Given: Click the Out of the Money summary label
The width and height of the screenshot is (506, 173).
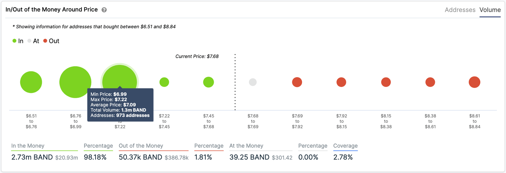Looking at the screenshot, I should (141, 146).
